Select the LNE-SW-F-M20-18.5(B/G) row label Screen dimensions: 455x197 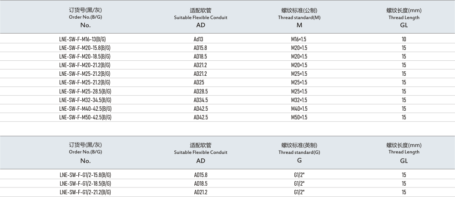tap(85, 56)
